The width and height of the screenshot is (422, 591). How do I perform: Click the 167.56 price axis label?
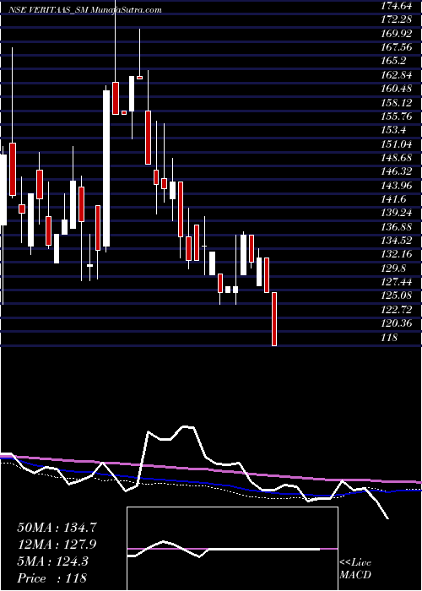pyautogui.click(x=395, y=47)
